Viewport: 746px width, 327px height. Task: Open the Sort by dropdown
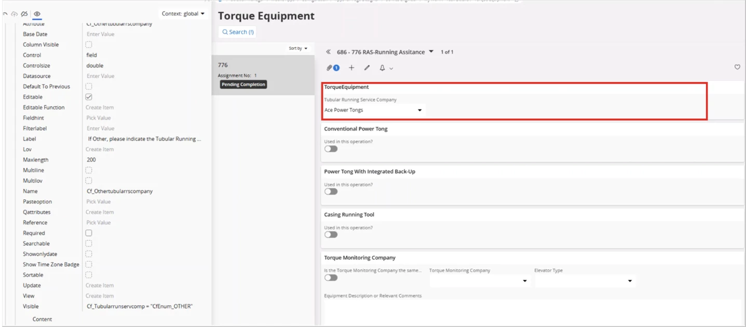coord(298,48)
